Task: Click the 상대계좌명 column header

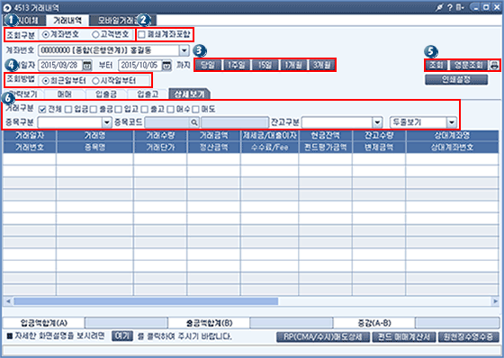Action: tap(452, 135)
